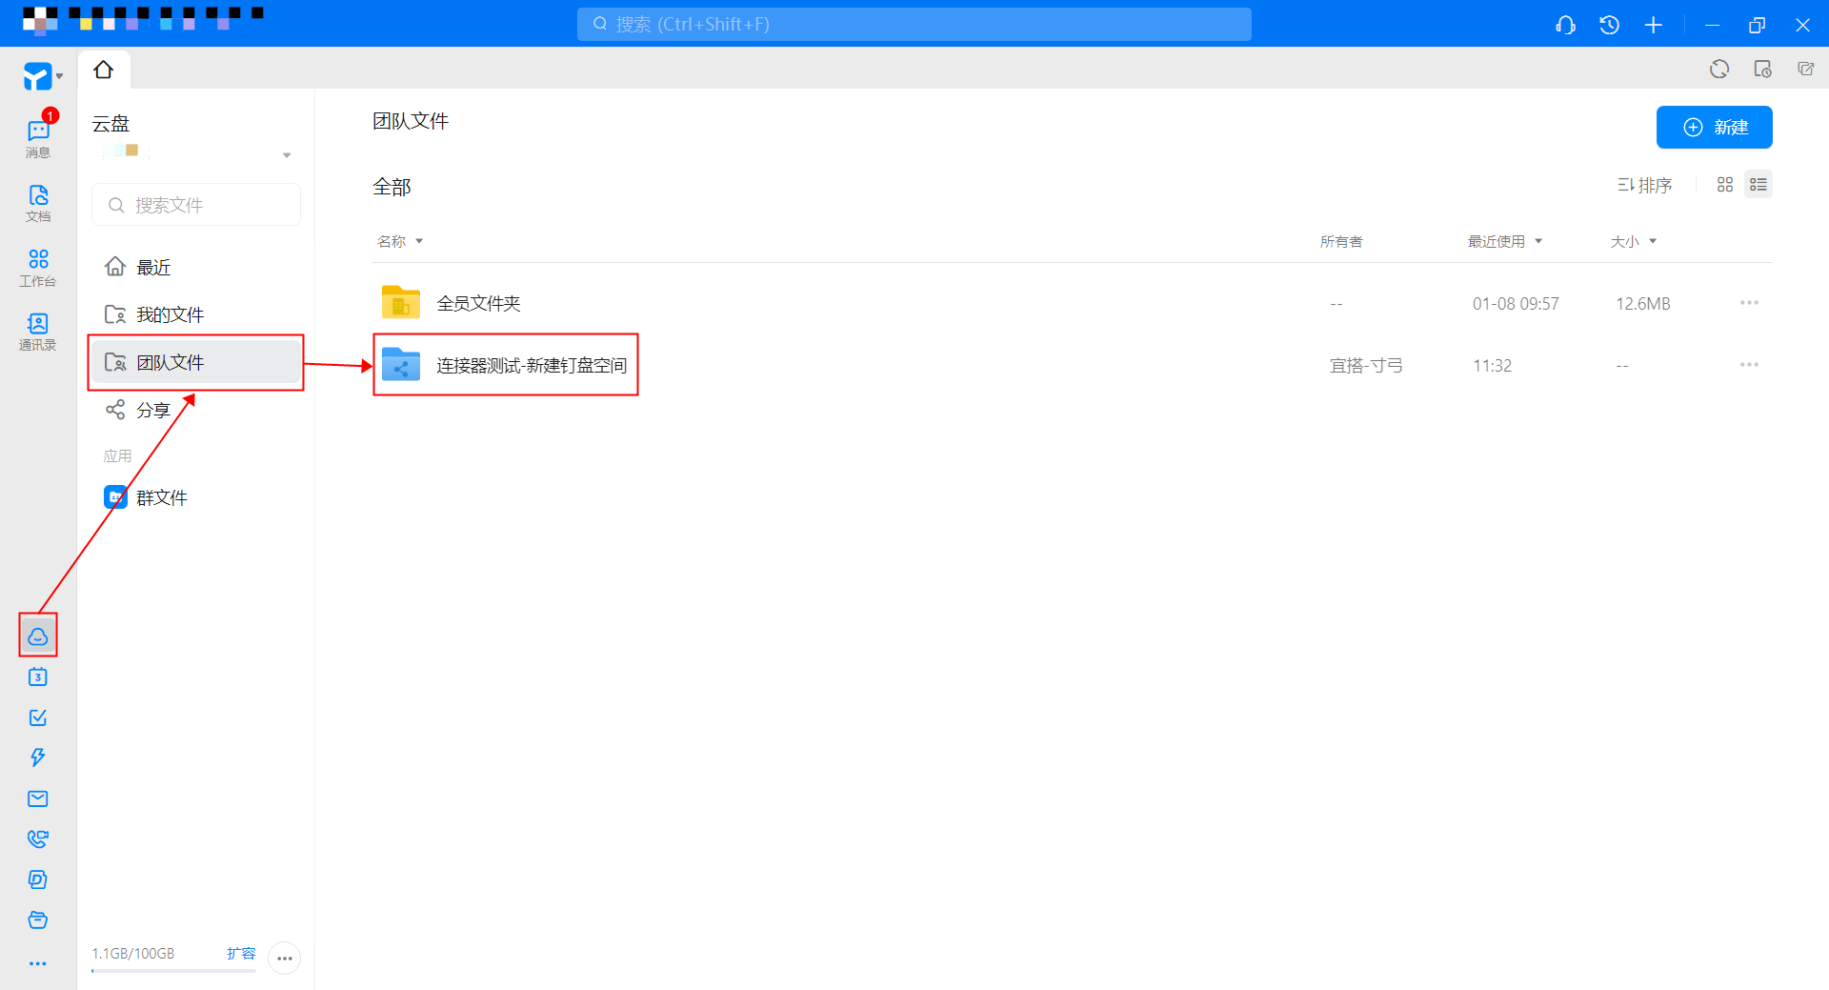Open more options for 连接器测试 row
Image resolution: width=1829 pixels, height=990 pixels.
[x=1749, y=365]
